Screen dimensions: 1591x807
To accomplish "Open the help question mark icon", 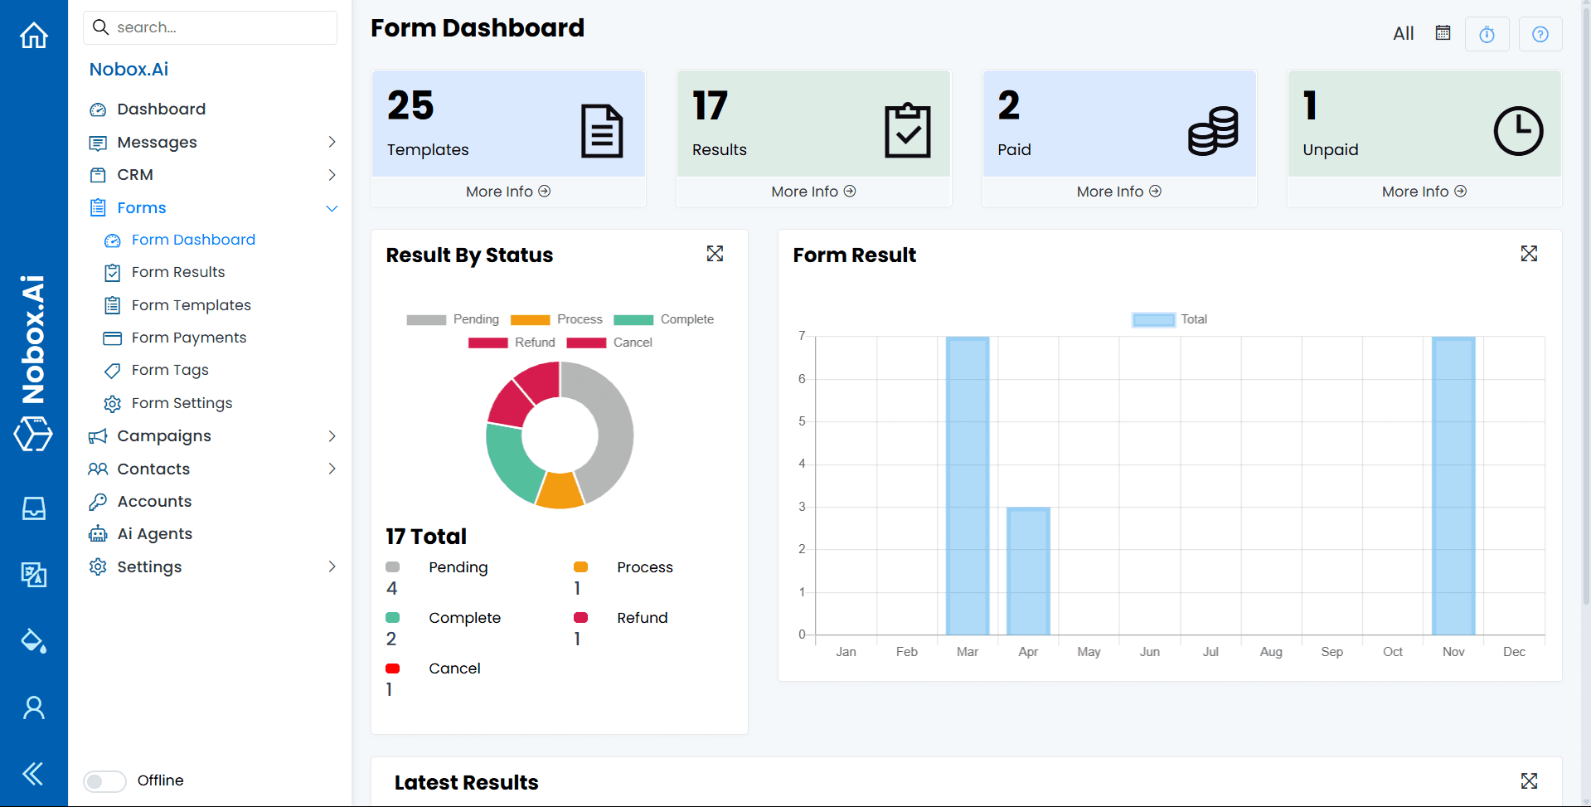I will pyautogui.click(x=1540, y=34).
